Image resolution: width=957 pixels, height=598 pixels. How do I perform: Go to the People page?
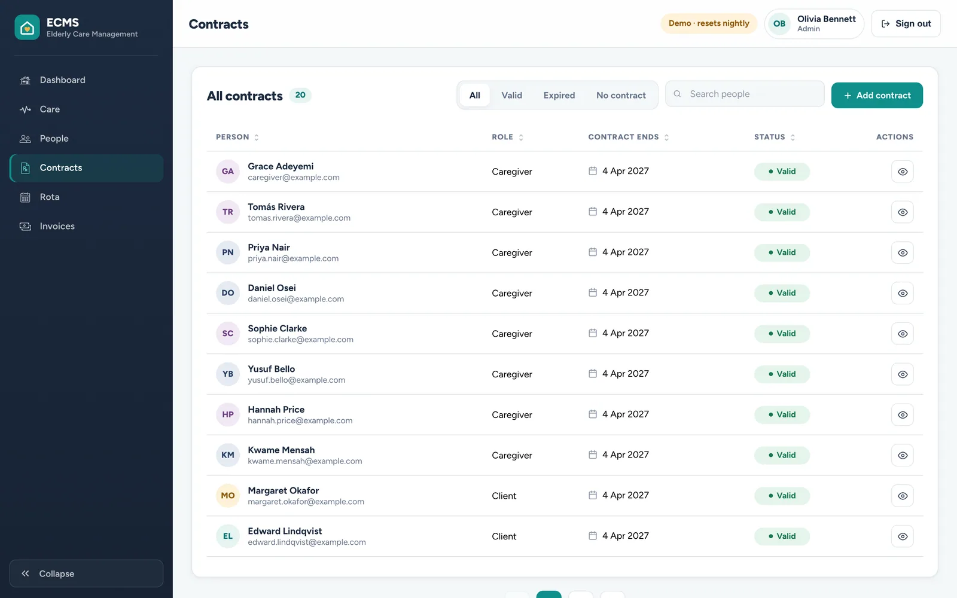click(86, 139)
